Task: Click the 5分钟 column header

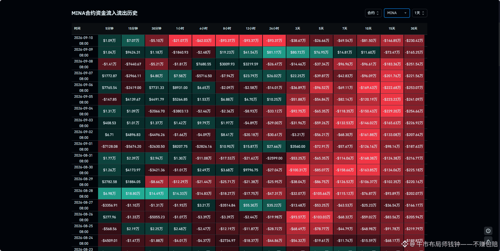Action: click(109, 28)
